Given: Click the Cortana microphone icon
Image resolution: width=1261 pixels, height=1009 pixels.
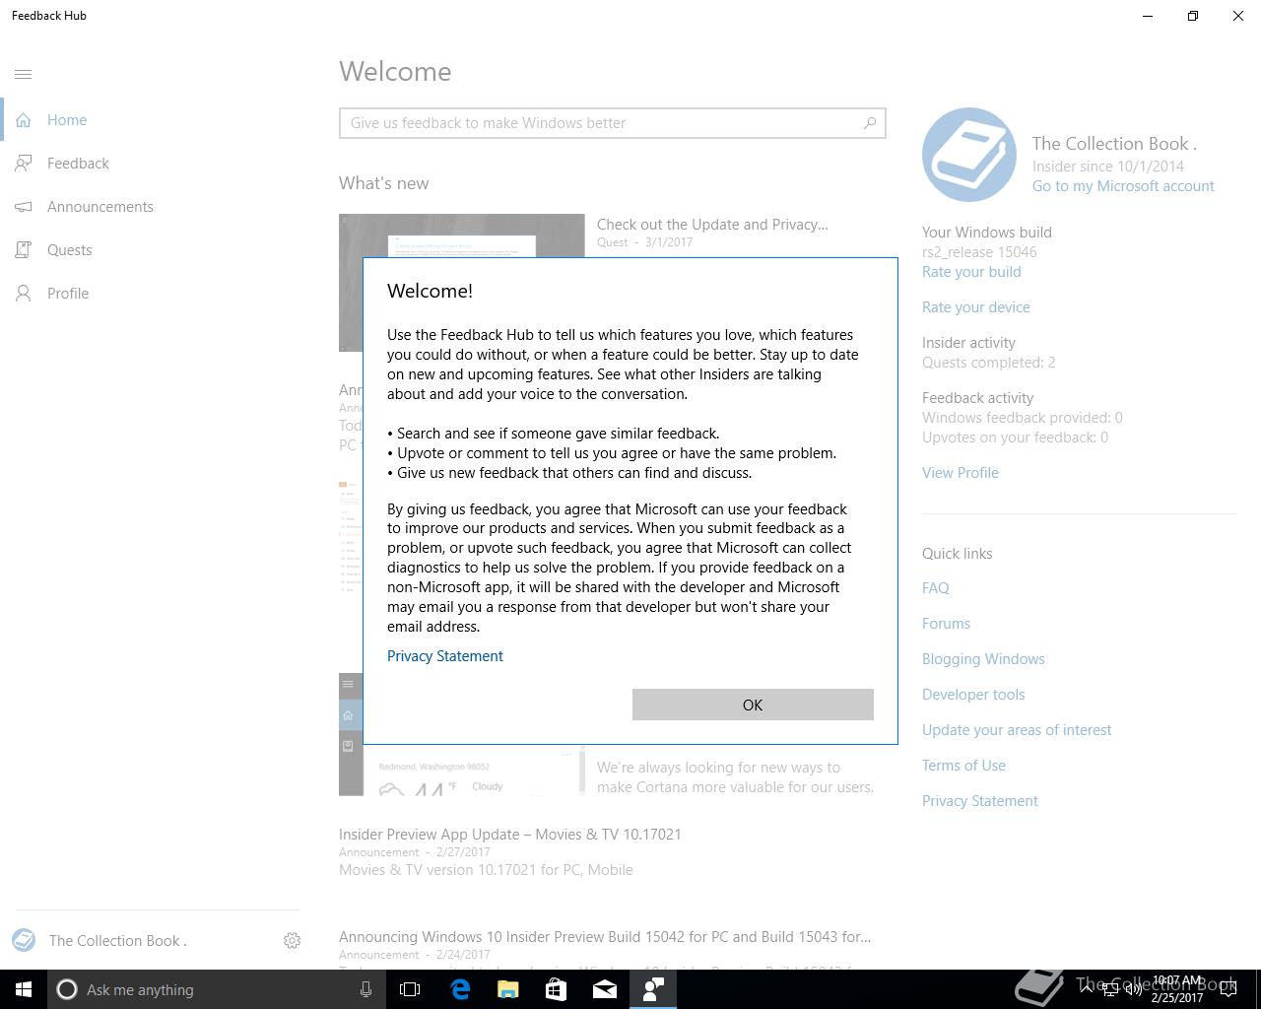Looking at the screenshot, I should (x=365, y=989).
